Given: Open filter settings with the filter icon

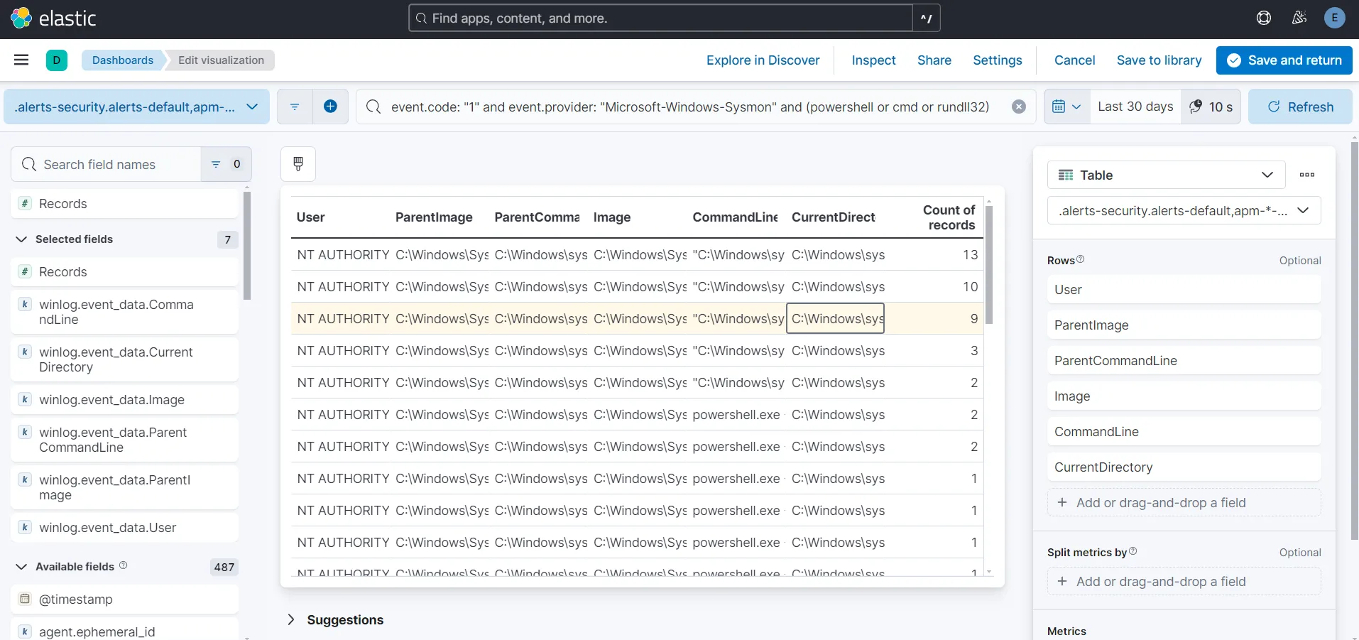Looking at the screenshot, I should (294, 107).
